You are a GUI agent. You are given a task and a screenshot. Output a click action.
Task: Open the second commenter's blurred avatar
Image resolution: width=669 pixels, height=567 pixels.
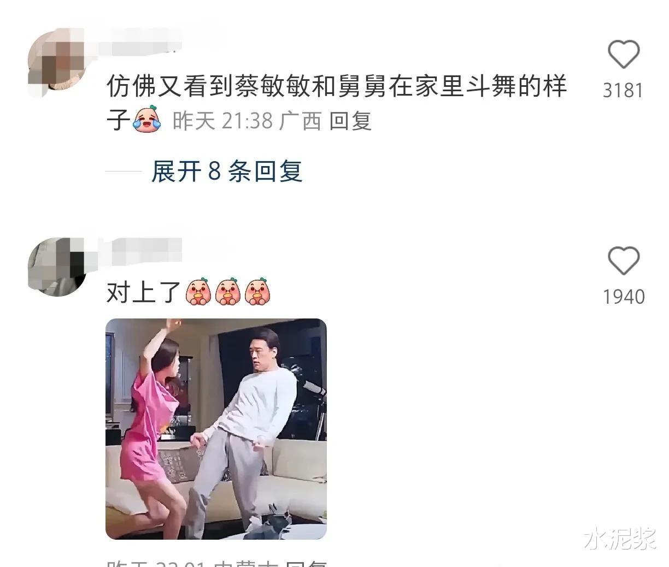[x=56, y=267]
